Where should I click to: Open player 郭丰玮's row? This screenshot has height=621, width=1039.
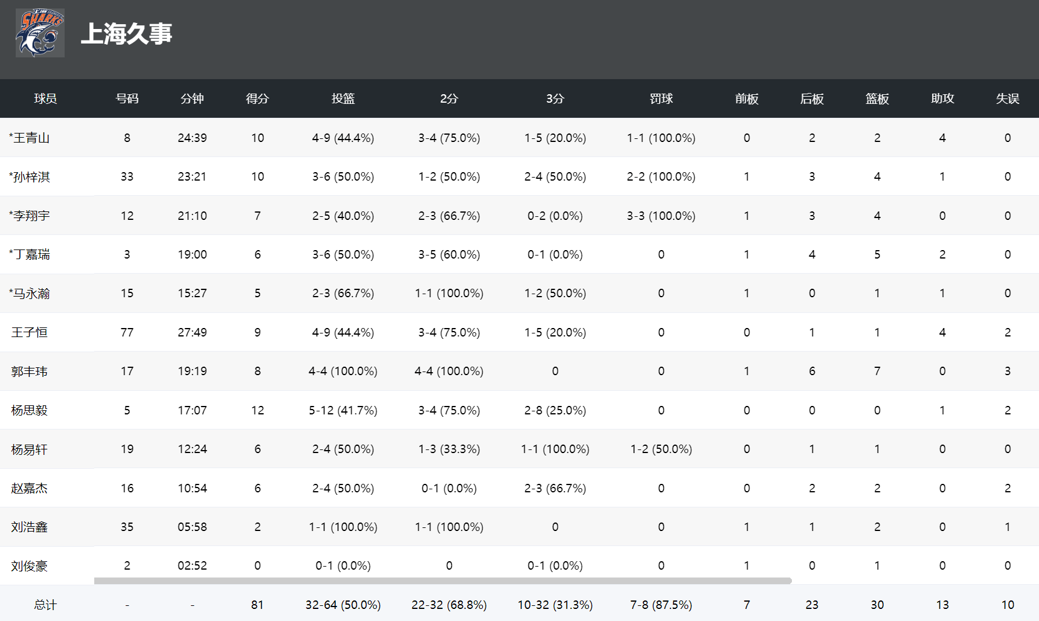tap(29, 371)
